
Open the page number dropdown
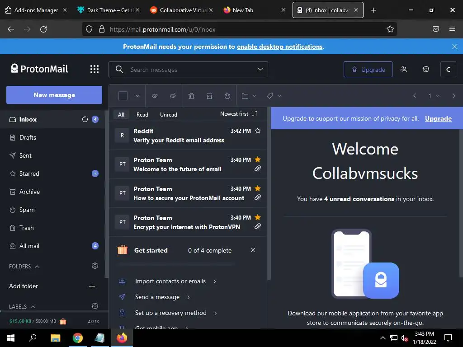[434, 96]
